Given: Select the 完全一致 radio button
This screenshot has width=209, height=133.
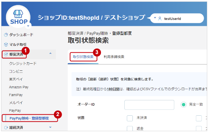Looking at the screenshot, I should coord(183,105).
